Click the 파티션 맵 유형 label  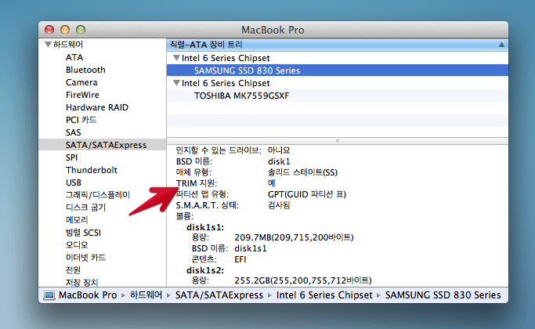point(203,194)
